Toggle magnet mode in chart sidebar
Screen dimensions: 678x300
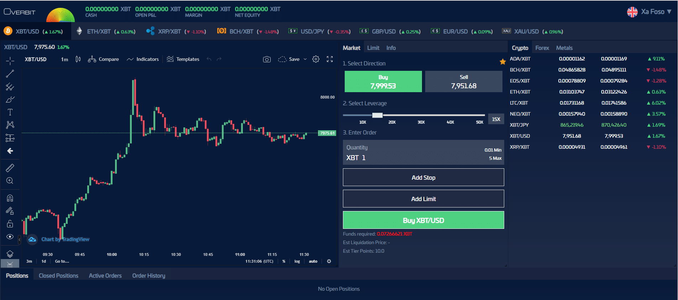pos(10,198)
